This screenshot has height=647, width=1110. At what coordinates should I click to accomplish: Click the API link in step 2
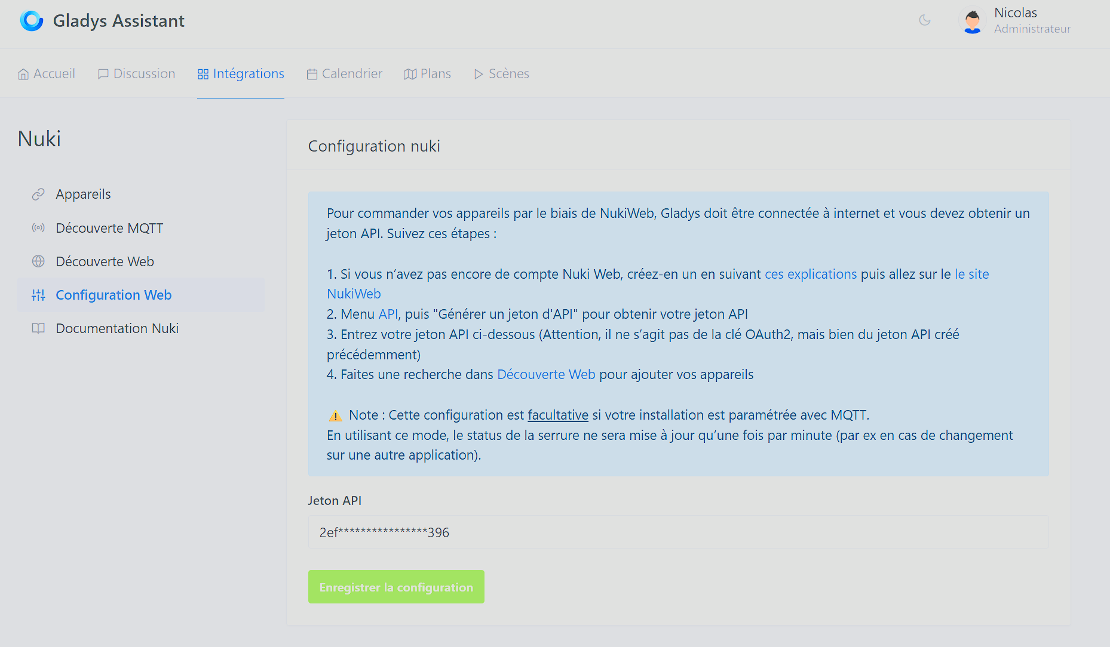click(x=388, y=313)
